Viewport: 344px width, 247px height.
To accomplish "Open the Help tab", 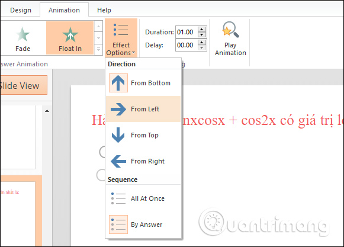I will (x=104, y=10).
